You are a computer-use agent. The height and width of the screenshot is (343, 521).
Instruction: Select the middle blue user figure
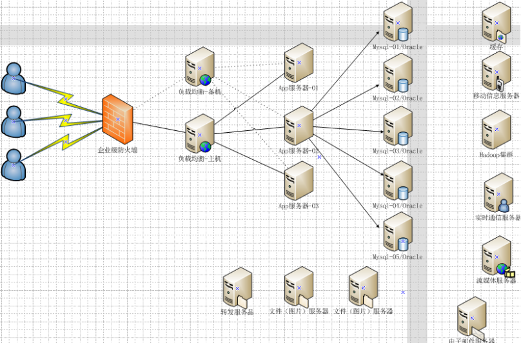pyautogui.click(x=14, y=122)
